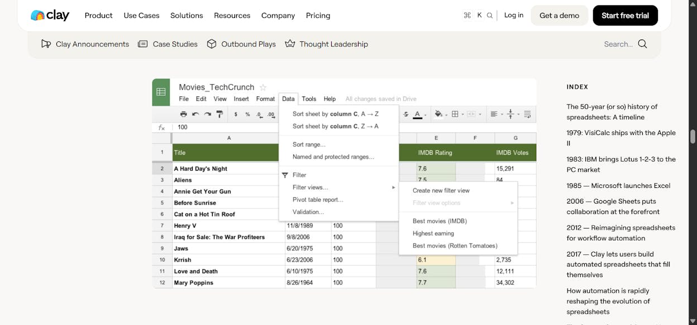This screenshot has width=697, height=325.
Task: Click the fill color paint bucket icon
Action: click(438, 114)
